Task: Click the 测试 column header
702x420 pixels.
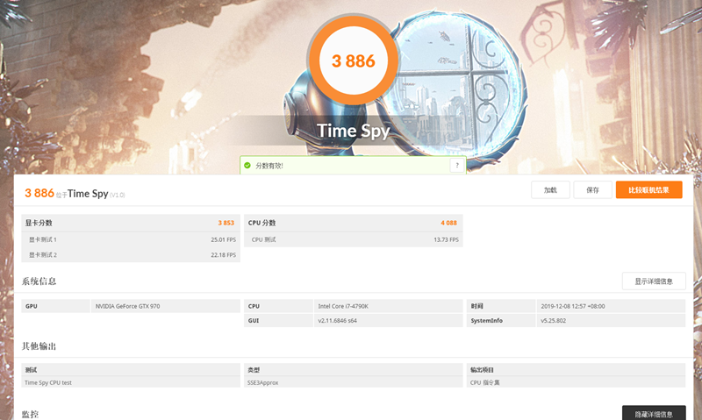Action: pyautogui.click(x=131, y=370)
